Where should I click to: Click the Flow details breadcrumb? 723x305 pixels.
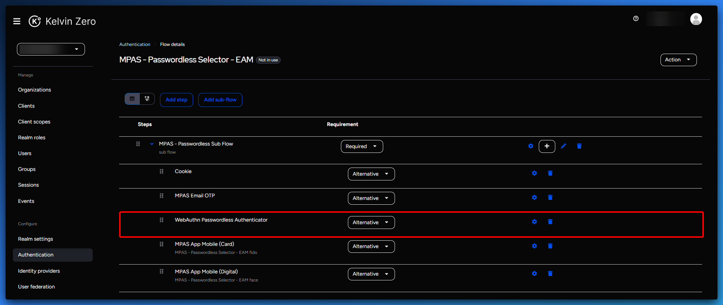coord(172,44)
